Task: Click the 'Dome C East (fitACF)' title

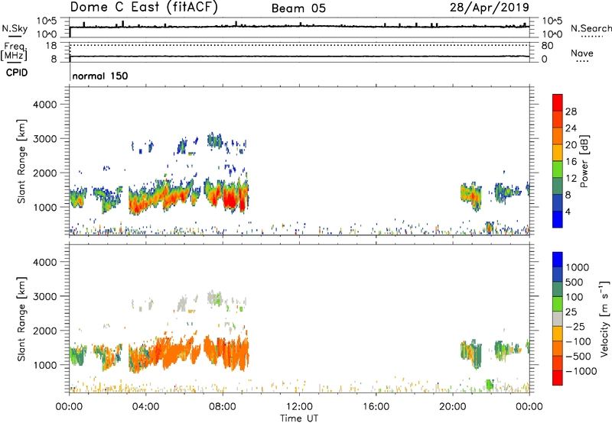Action: 144,8
